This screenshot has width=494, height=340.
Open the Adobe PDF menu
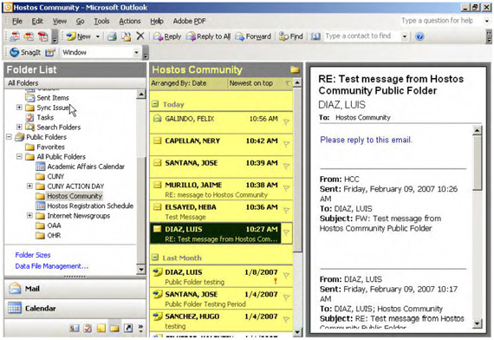click(x=189, y=21)
